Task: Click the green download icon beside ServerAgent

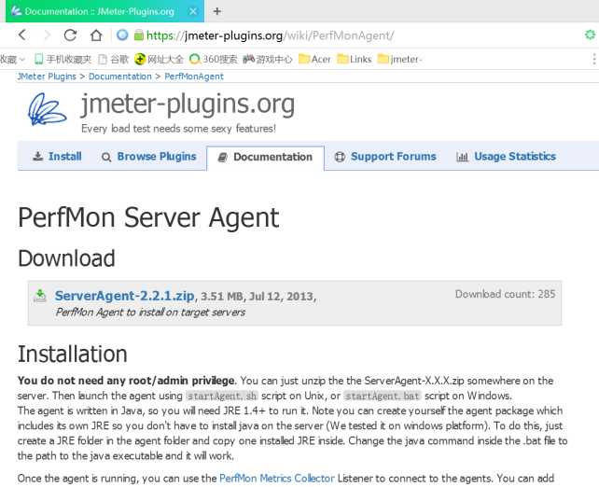Action: pyautogui.click(x=40, y=296)
